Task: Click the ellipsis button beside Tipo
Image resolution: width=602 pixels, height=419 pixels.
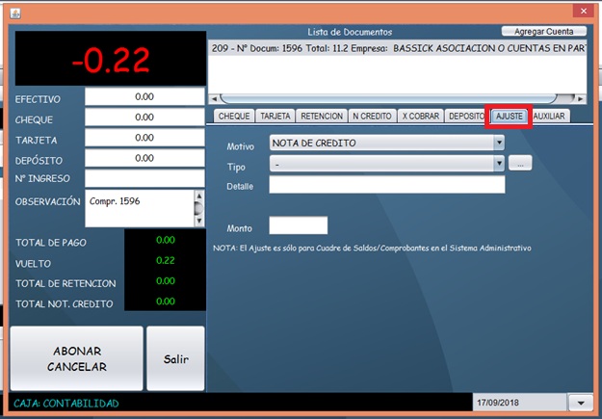Action: pos(520,165)
